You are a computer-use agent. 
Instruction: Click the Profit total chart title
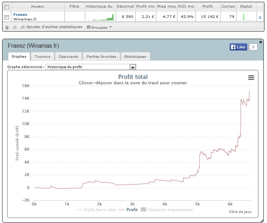pyautogui.click(x=133, y=77)
